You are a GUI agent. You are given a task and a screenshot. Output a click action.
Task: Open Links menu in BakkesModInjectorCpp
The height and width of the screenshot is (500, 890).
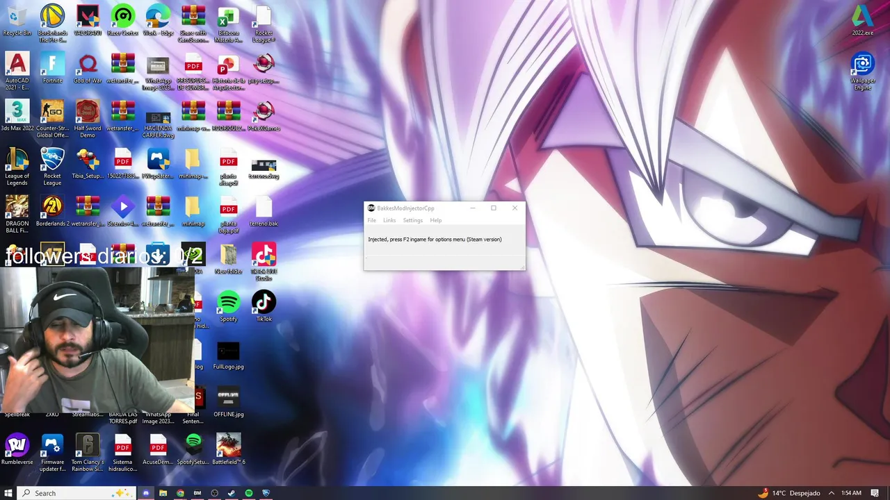pos(389,220)
